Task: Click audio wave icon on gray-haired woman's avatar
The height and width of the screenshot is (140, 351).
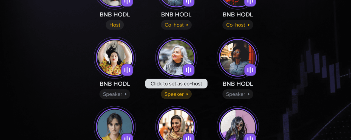Action: pyautogui.click(x=189, y=70)
